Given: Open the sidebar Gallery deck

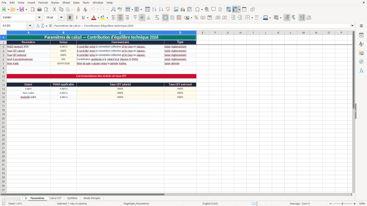Looking at the screenshot, I should (361, 53).
